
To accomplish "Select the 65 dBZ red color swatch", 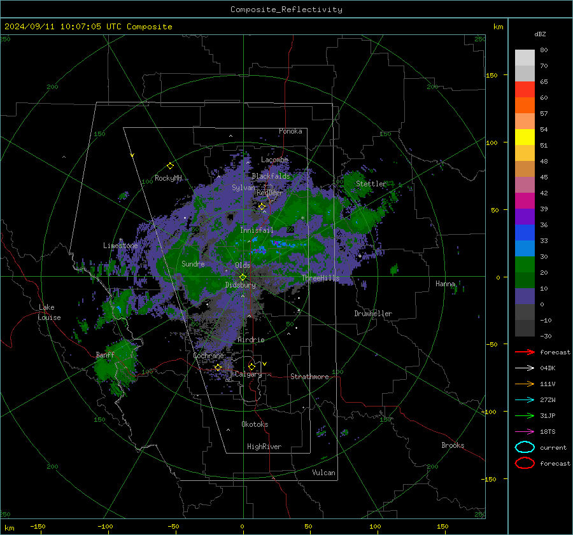I will click(525, 90).
